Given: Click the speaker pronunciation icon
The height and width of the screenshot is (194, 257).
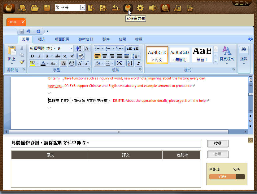Looking at the screenshot, I should 153,8.
